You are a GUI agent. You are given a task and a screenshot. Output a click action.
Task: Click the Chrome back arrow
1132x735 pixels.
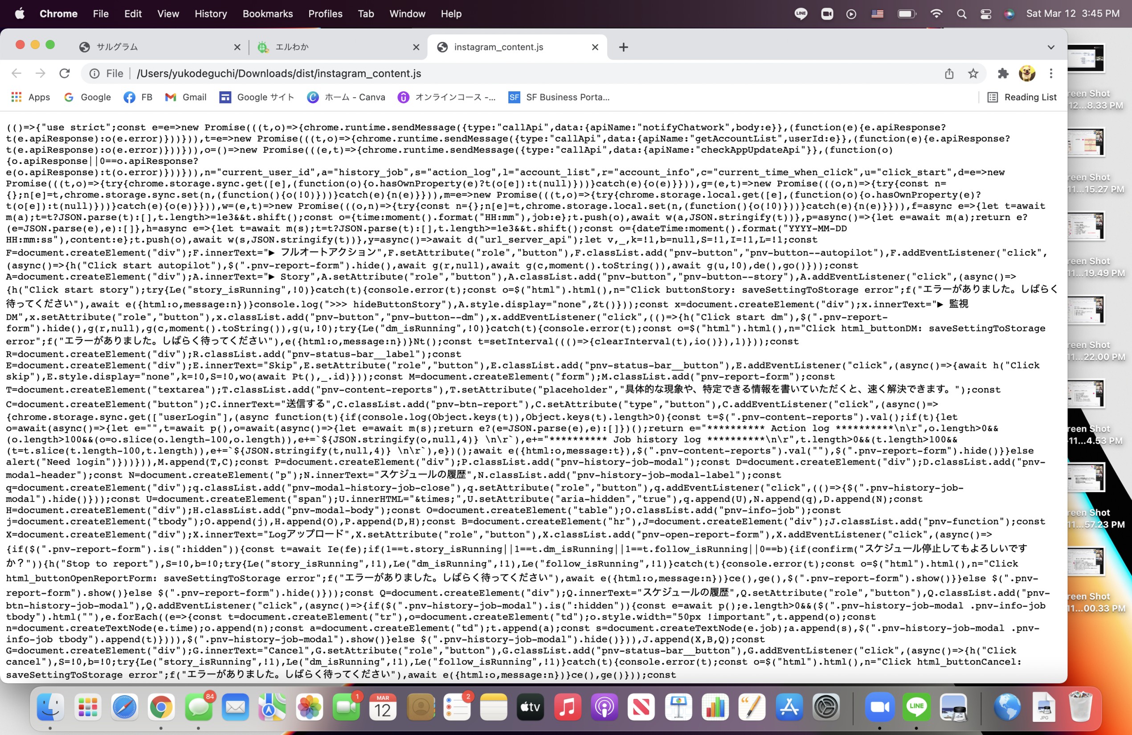(x=16, y=73)
